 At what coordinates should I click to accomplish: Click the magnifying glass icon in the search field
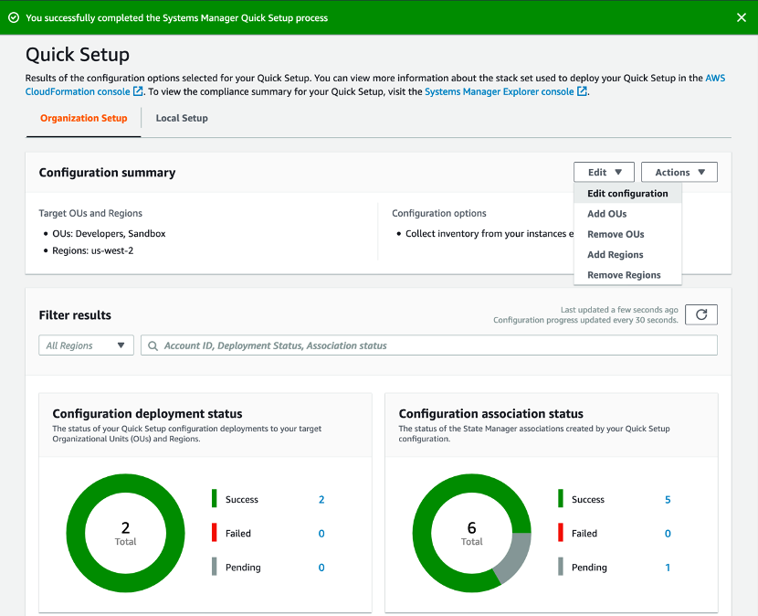153,345
